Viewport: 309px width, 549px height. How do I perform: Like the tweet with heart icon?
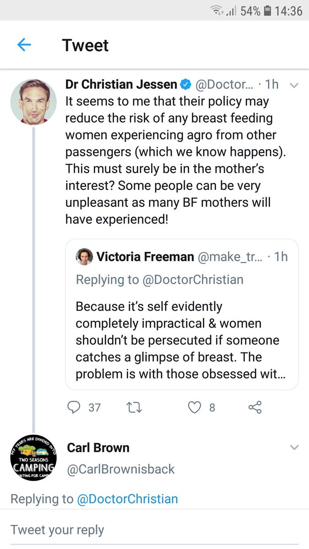195,407
